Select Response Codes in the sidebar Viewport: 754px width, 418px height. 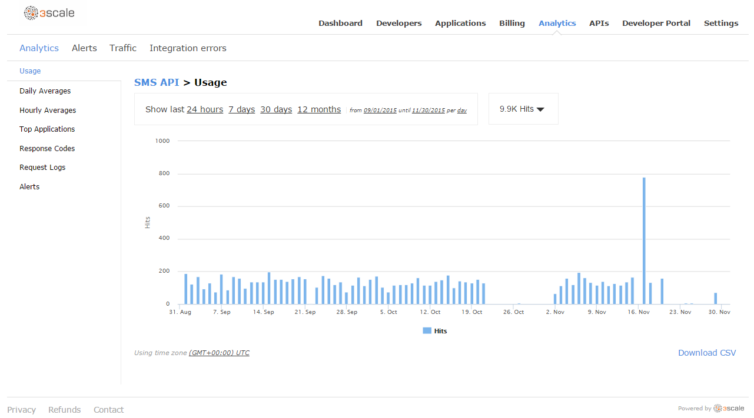tap(47, 148)
